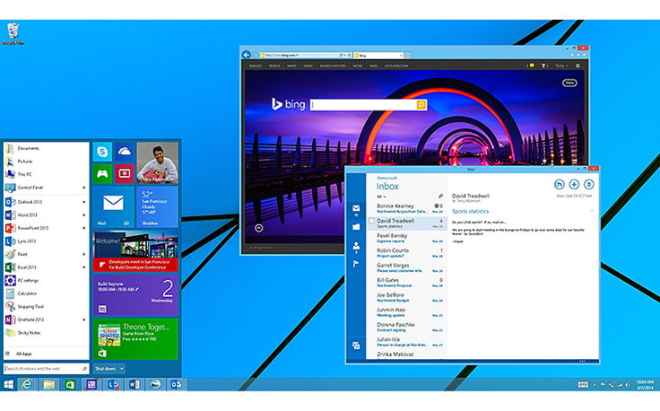Open the Store icon on the taskbar
The height and width of the screenshot is (411, 660).
[70, 384]
